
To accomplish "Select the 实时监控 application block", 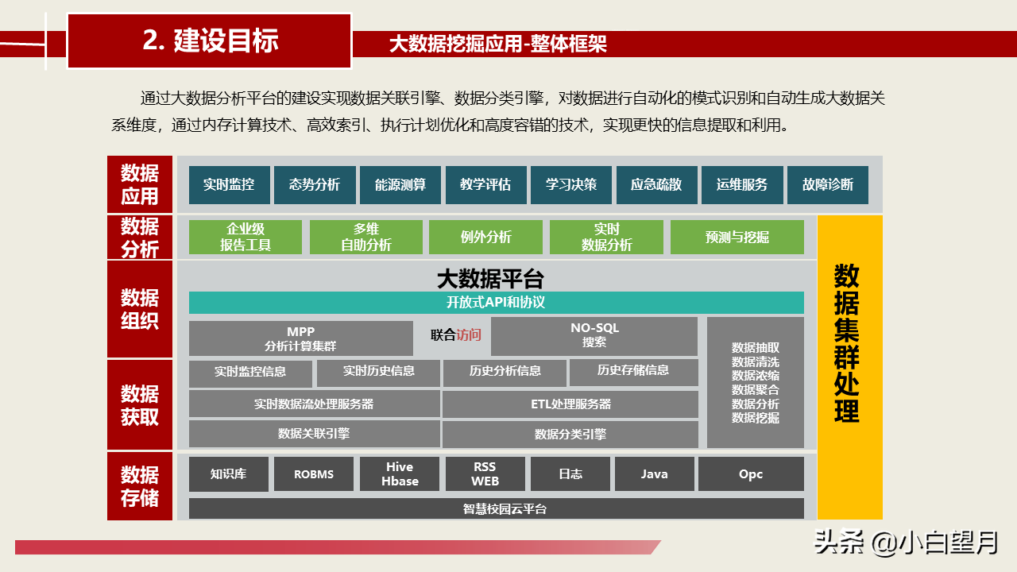I will (230, 184).
